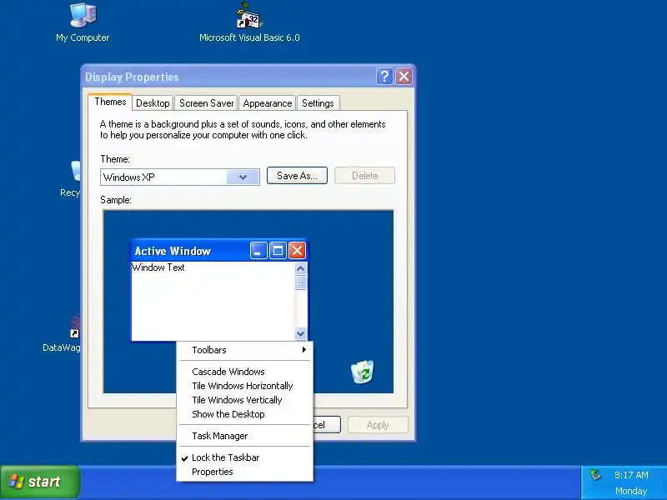Click scroll up arrow in sample window

300,268
